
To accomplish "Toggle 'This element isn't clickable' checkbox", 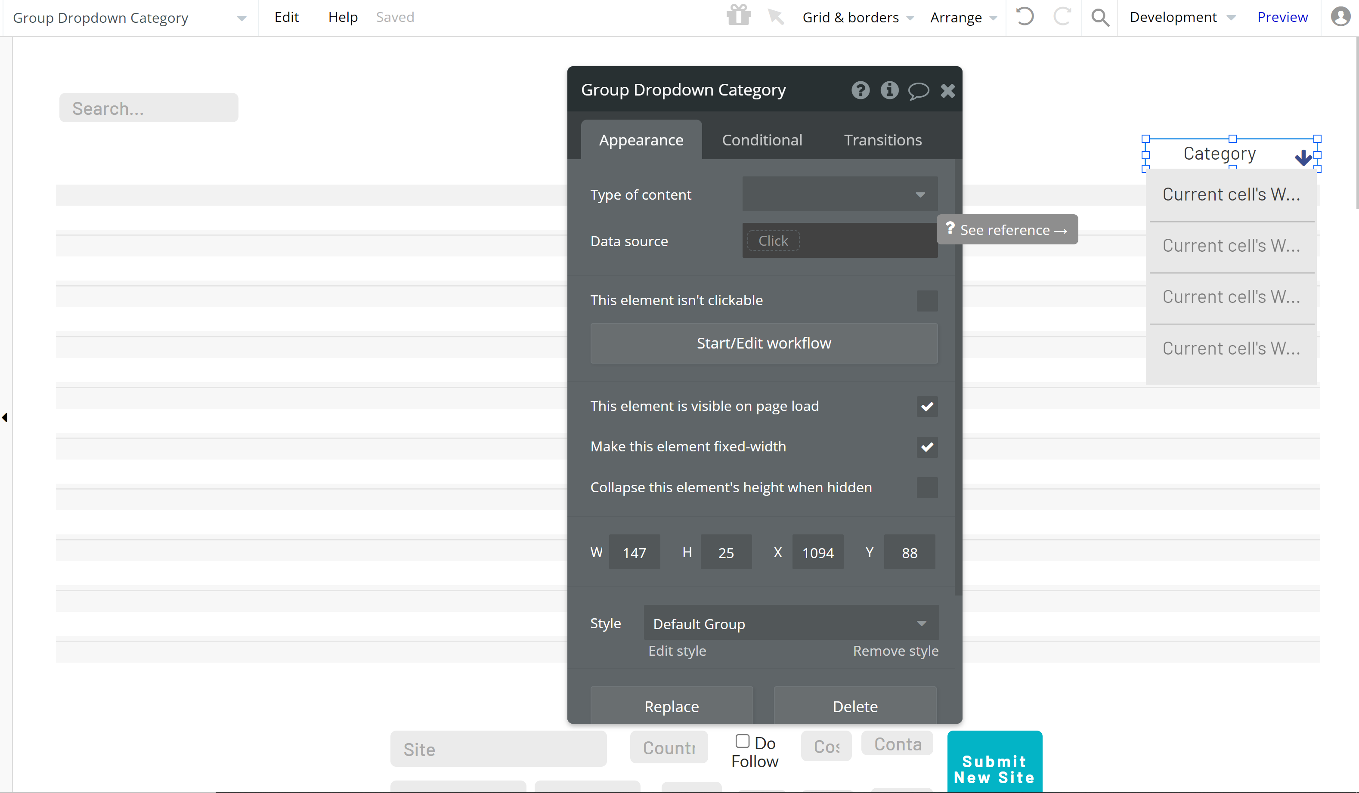I will point(926,301).
